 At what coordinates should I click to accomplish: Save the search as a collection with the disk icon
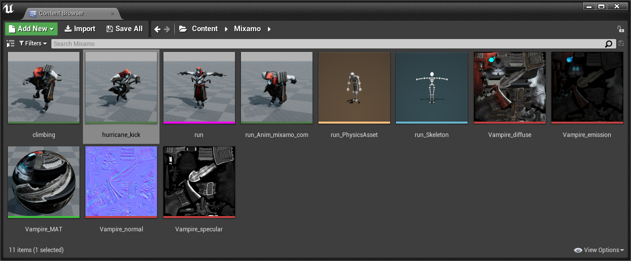621,43
